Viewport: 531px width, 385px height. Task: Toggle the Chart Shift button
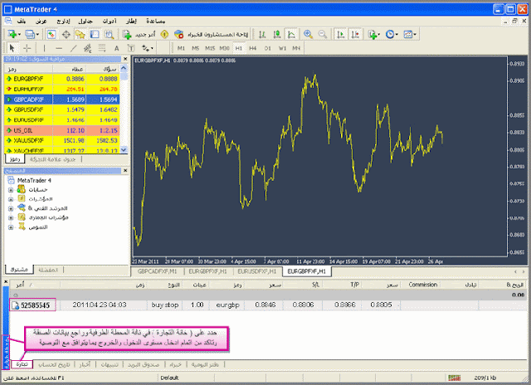click(x=355, y=34)
